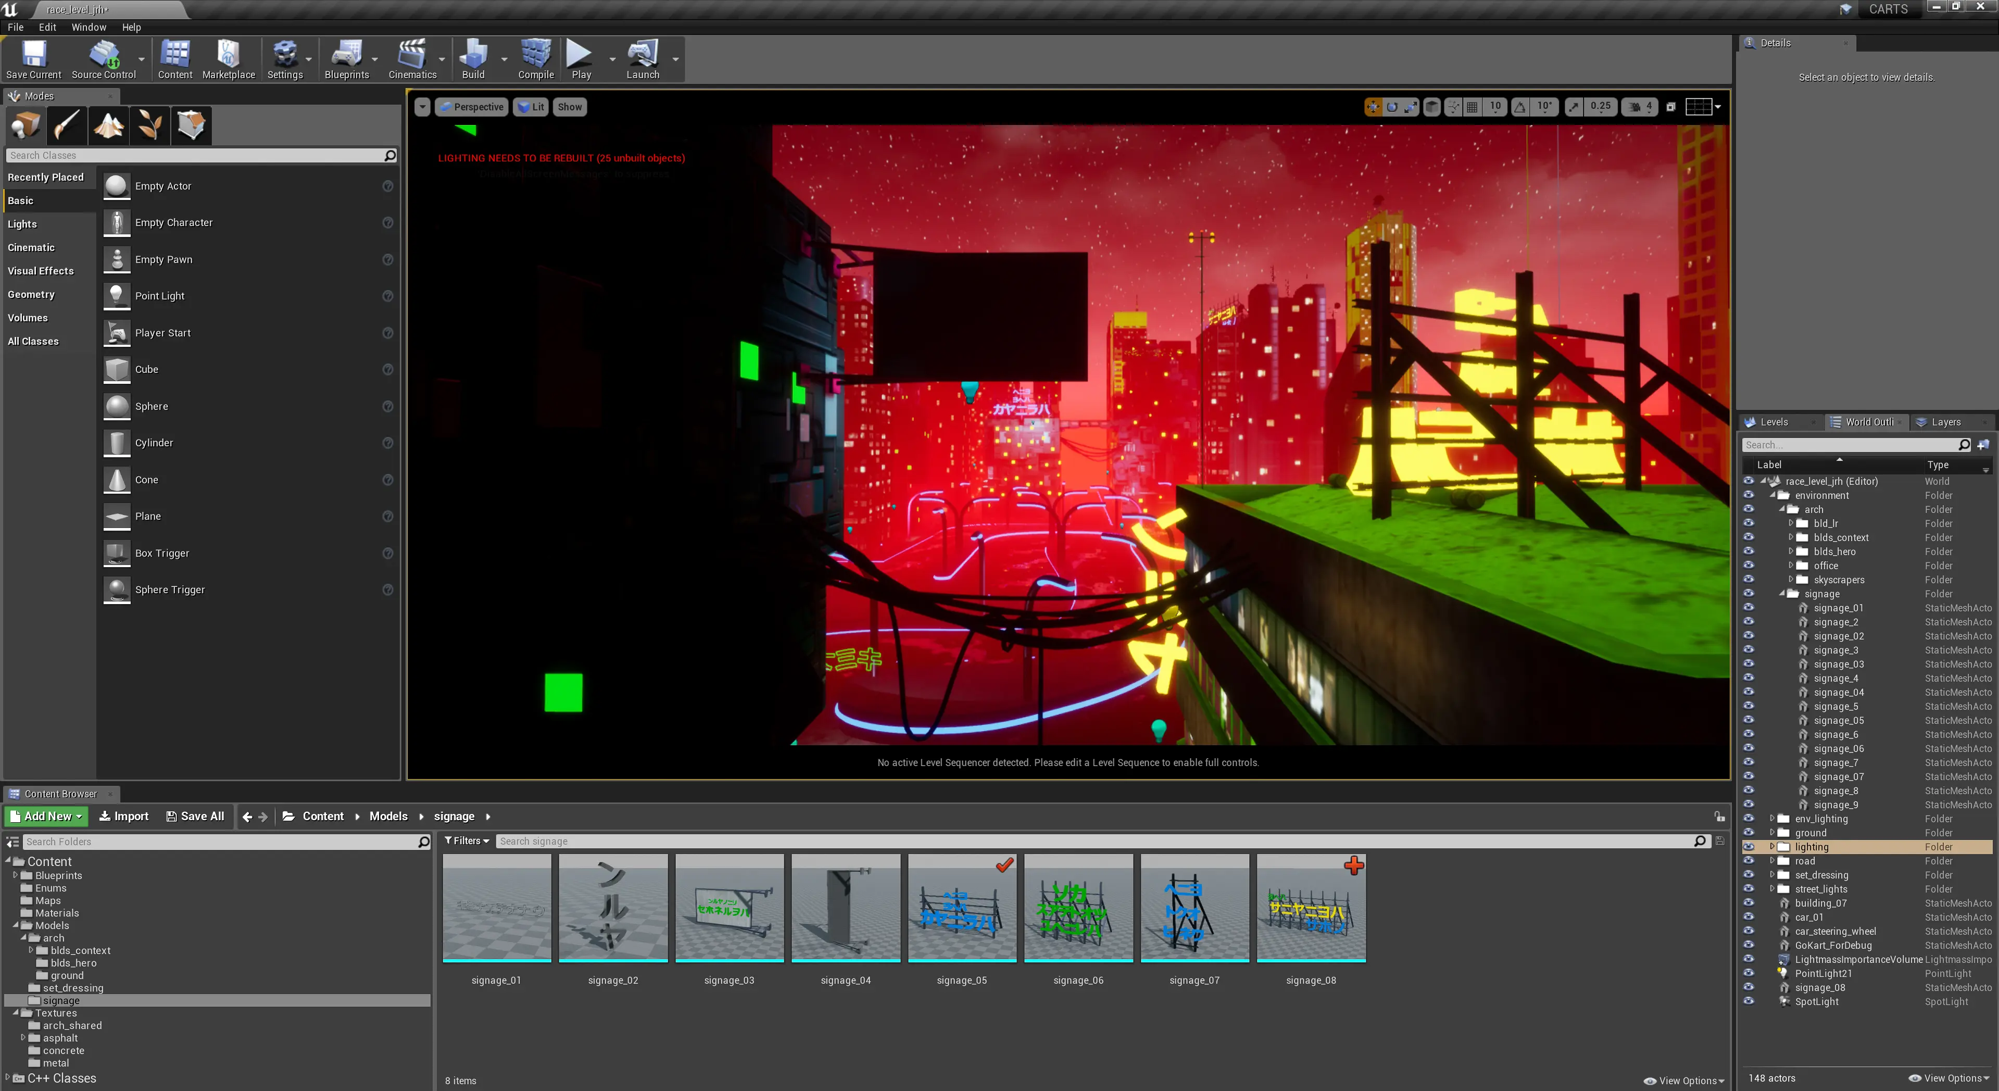Select the Place mode icon
Image resolution: width=1999 pixels, height=1091 pixels.
click(26, 125)
